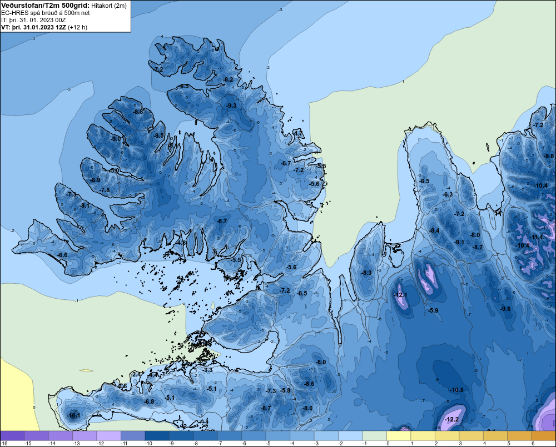Image resolution: width=556 pixels, height=447 pixels.
Task: Pick the yellow legend swatch between 0 and 1
Action: point(399,436)
